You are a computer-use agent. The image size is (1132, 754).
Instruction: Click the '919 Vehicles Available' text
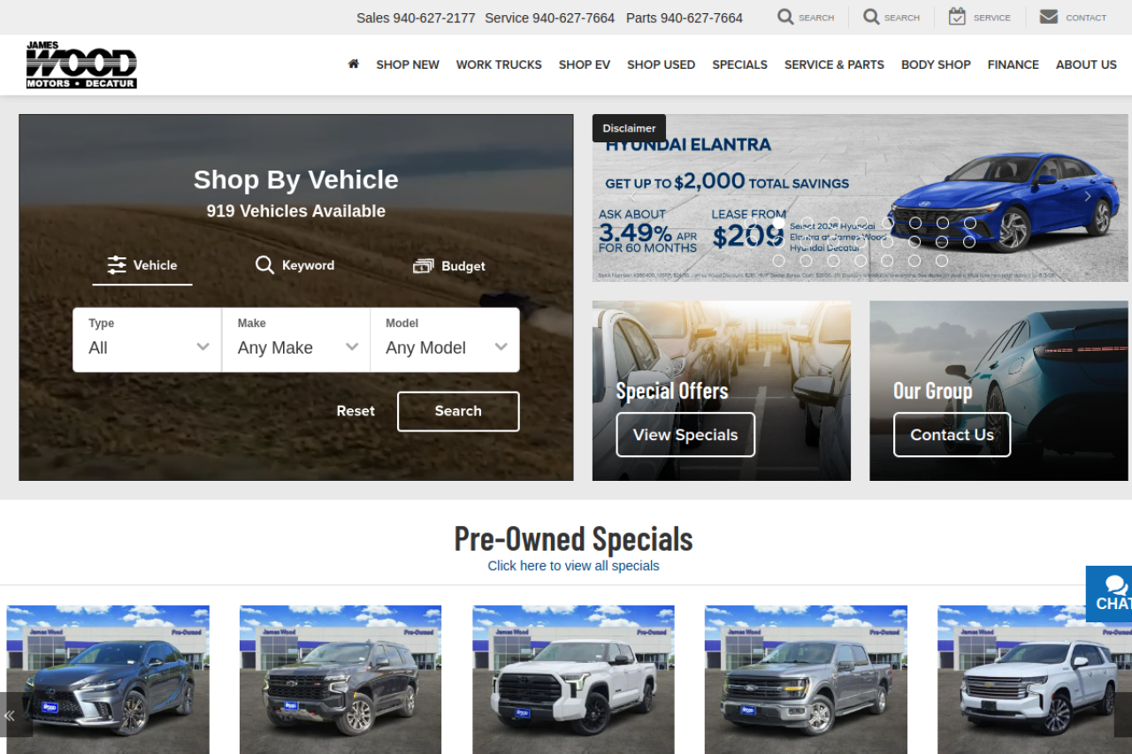tap(296, 211)
